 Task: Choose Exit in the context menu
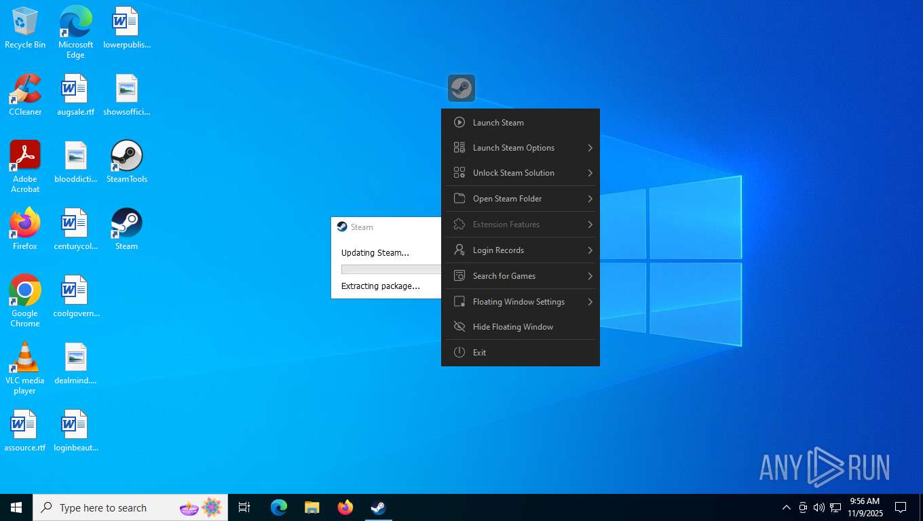point(521,352)
